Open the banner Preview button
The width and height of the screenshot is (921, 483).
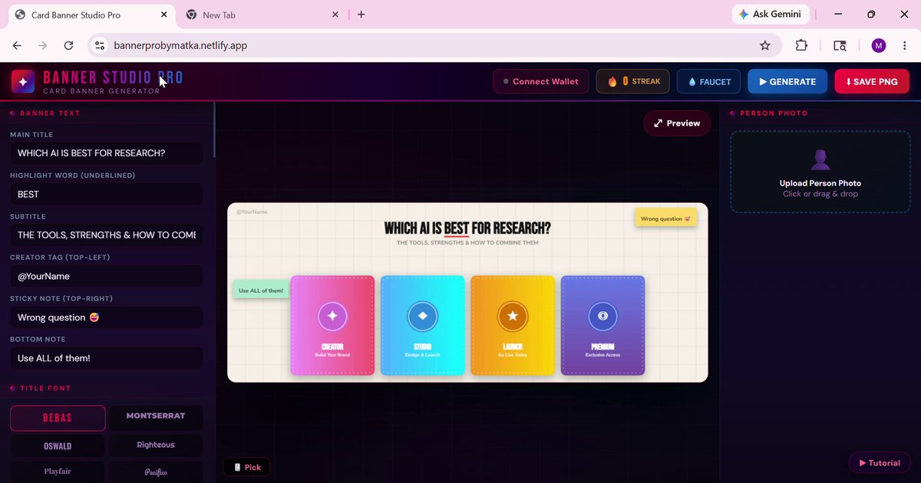[677, 123]
